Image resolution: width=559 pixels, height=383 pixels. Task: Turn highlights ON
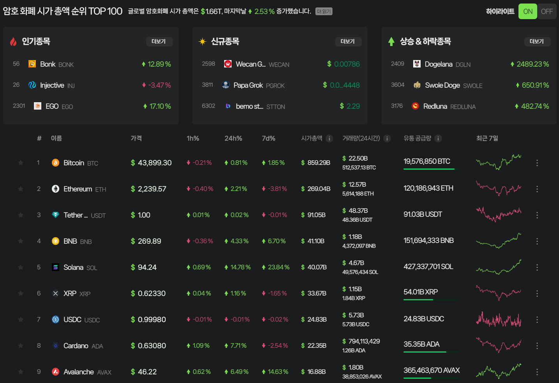(x=528, y=11)
